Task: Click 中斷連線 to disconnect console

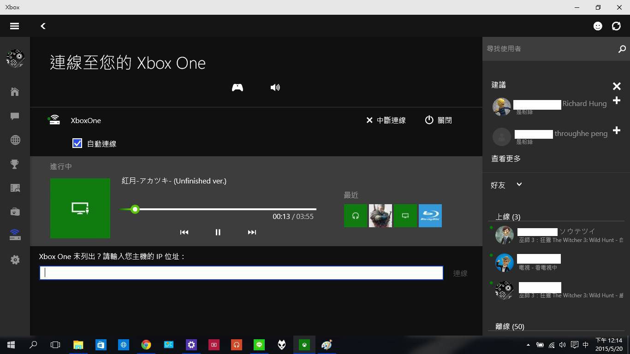Action: (386, 120)
